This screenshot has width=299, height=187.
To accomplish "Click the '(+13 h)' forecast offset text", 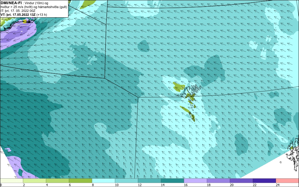I will (42, 15).
